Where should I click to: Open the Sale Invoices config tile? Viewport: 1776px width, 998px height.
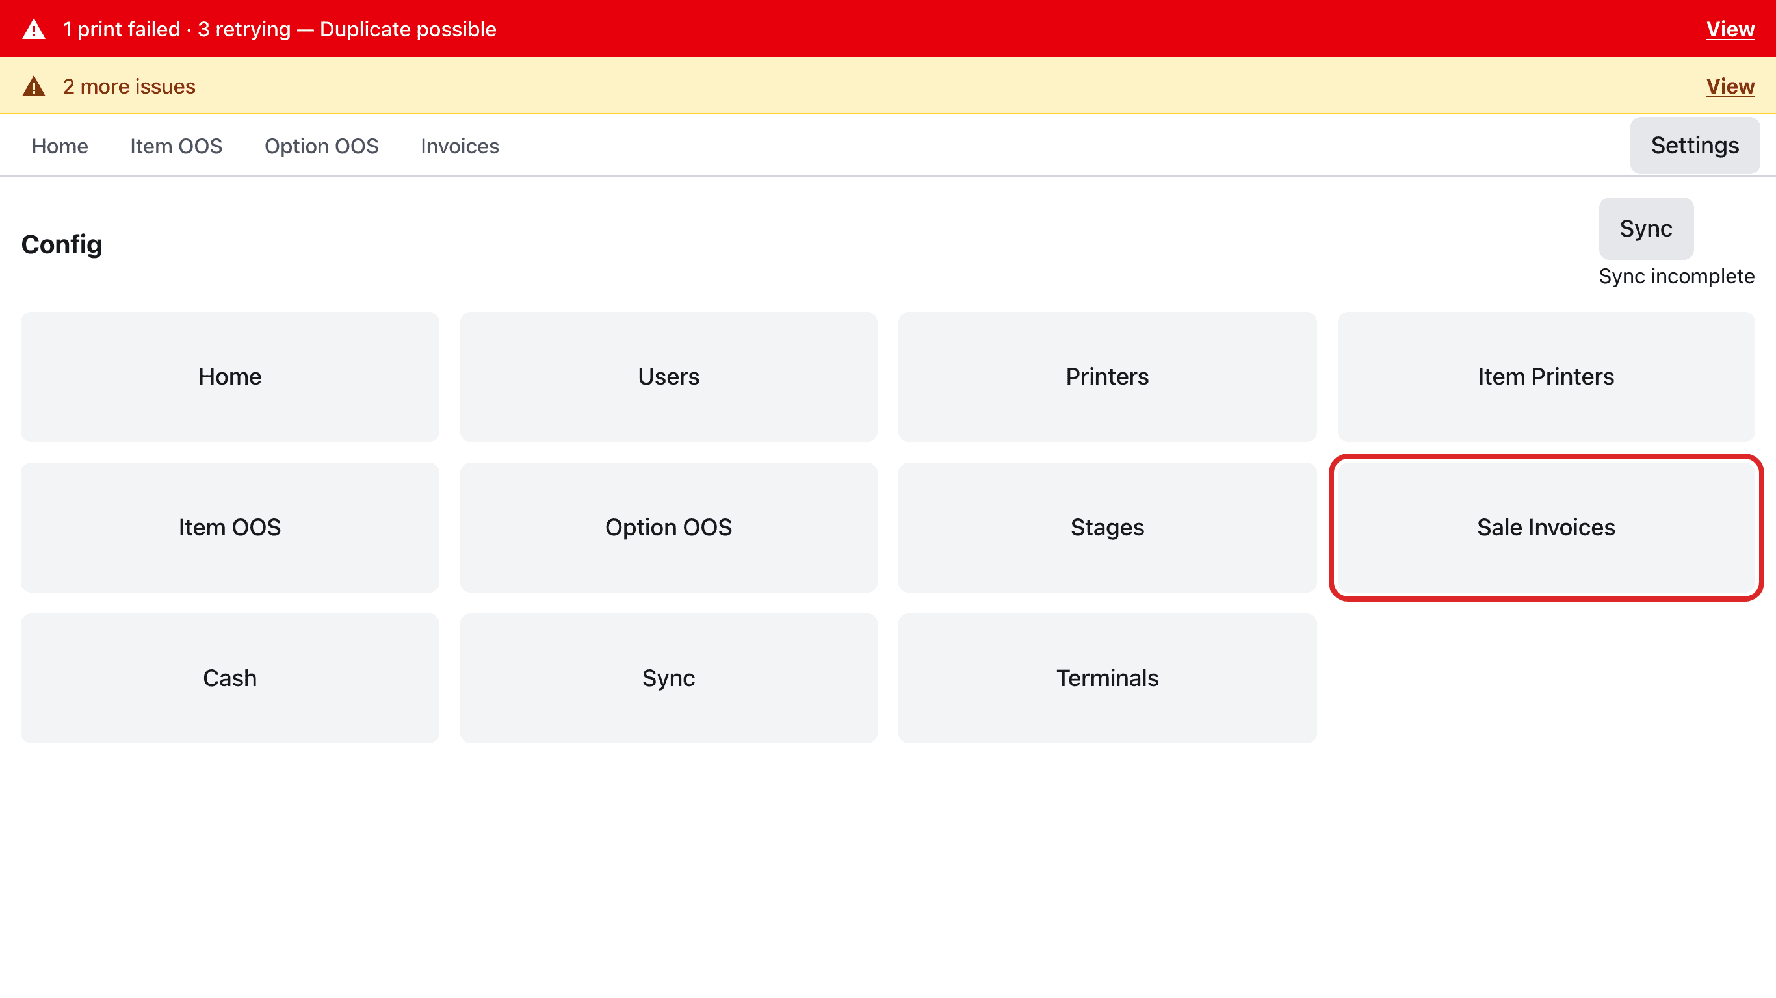[x=1546, y=527]
